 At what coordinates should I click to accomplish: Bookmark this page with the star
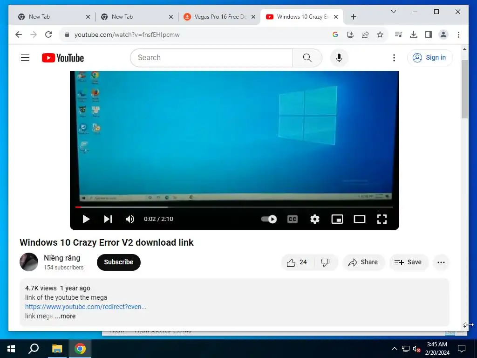(x=380, y=34)
